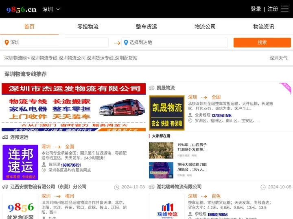Click 本公司专业承接全国 description in 连邦速运
Image resolution: width=293 pixels, height=219 pixels.
click(84, 155)
